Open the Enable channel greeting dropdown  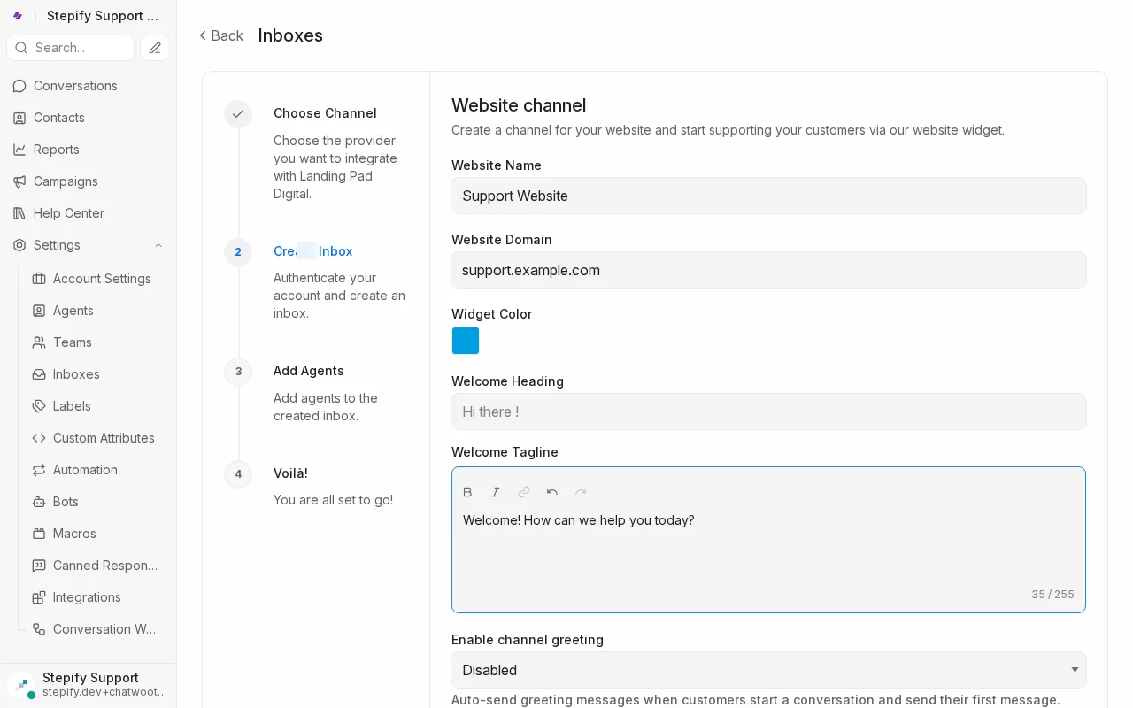click(768, 670)
